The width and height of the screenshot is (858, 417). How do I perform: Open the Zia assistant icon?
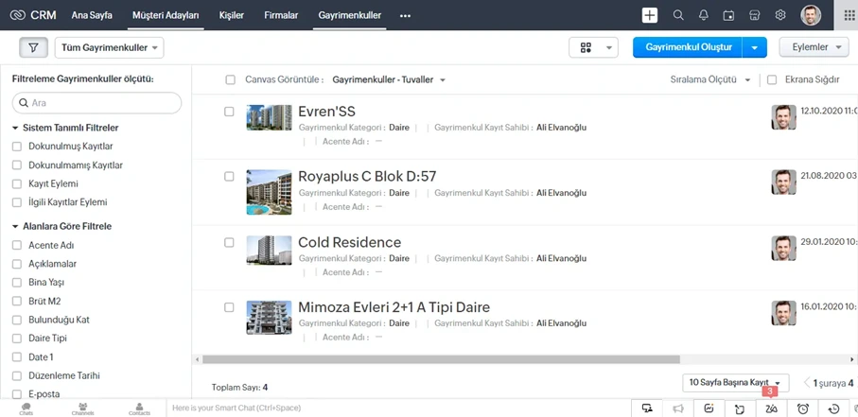pyautogui.click(x=772, y=408)
